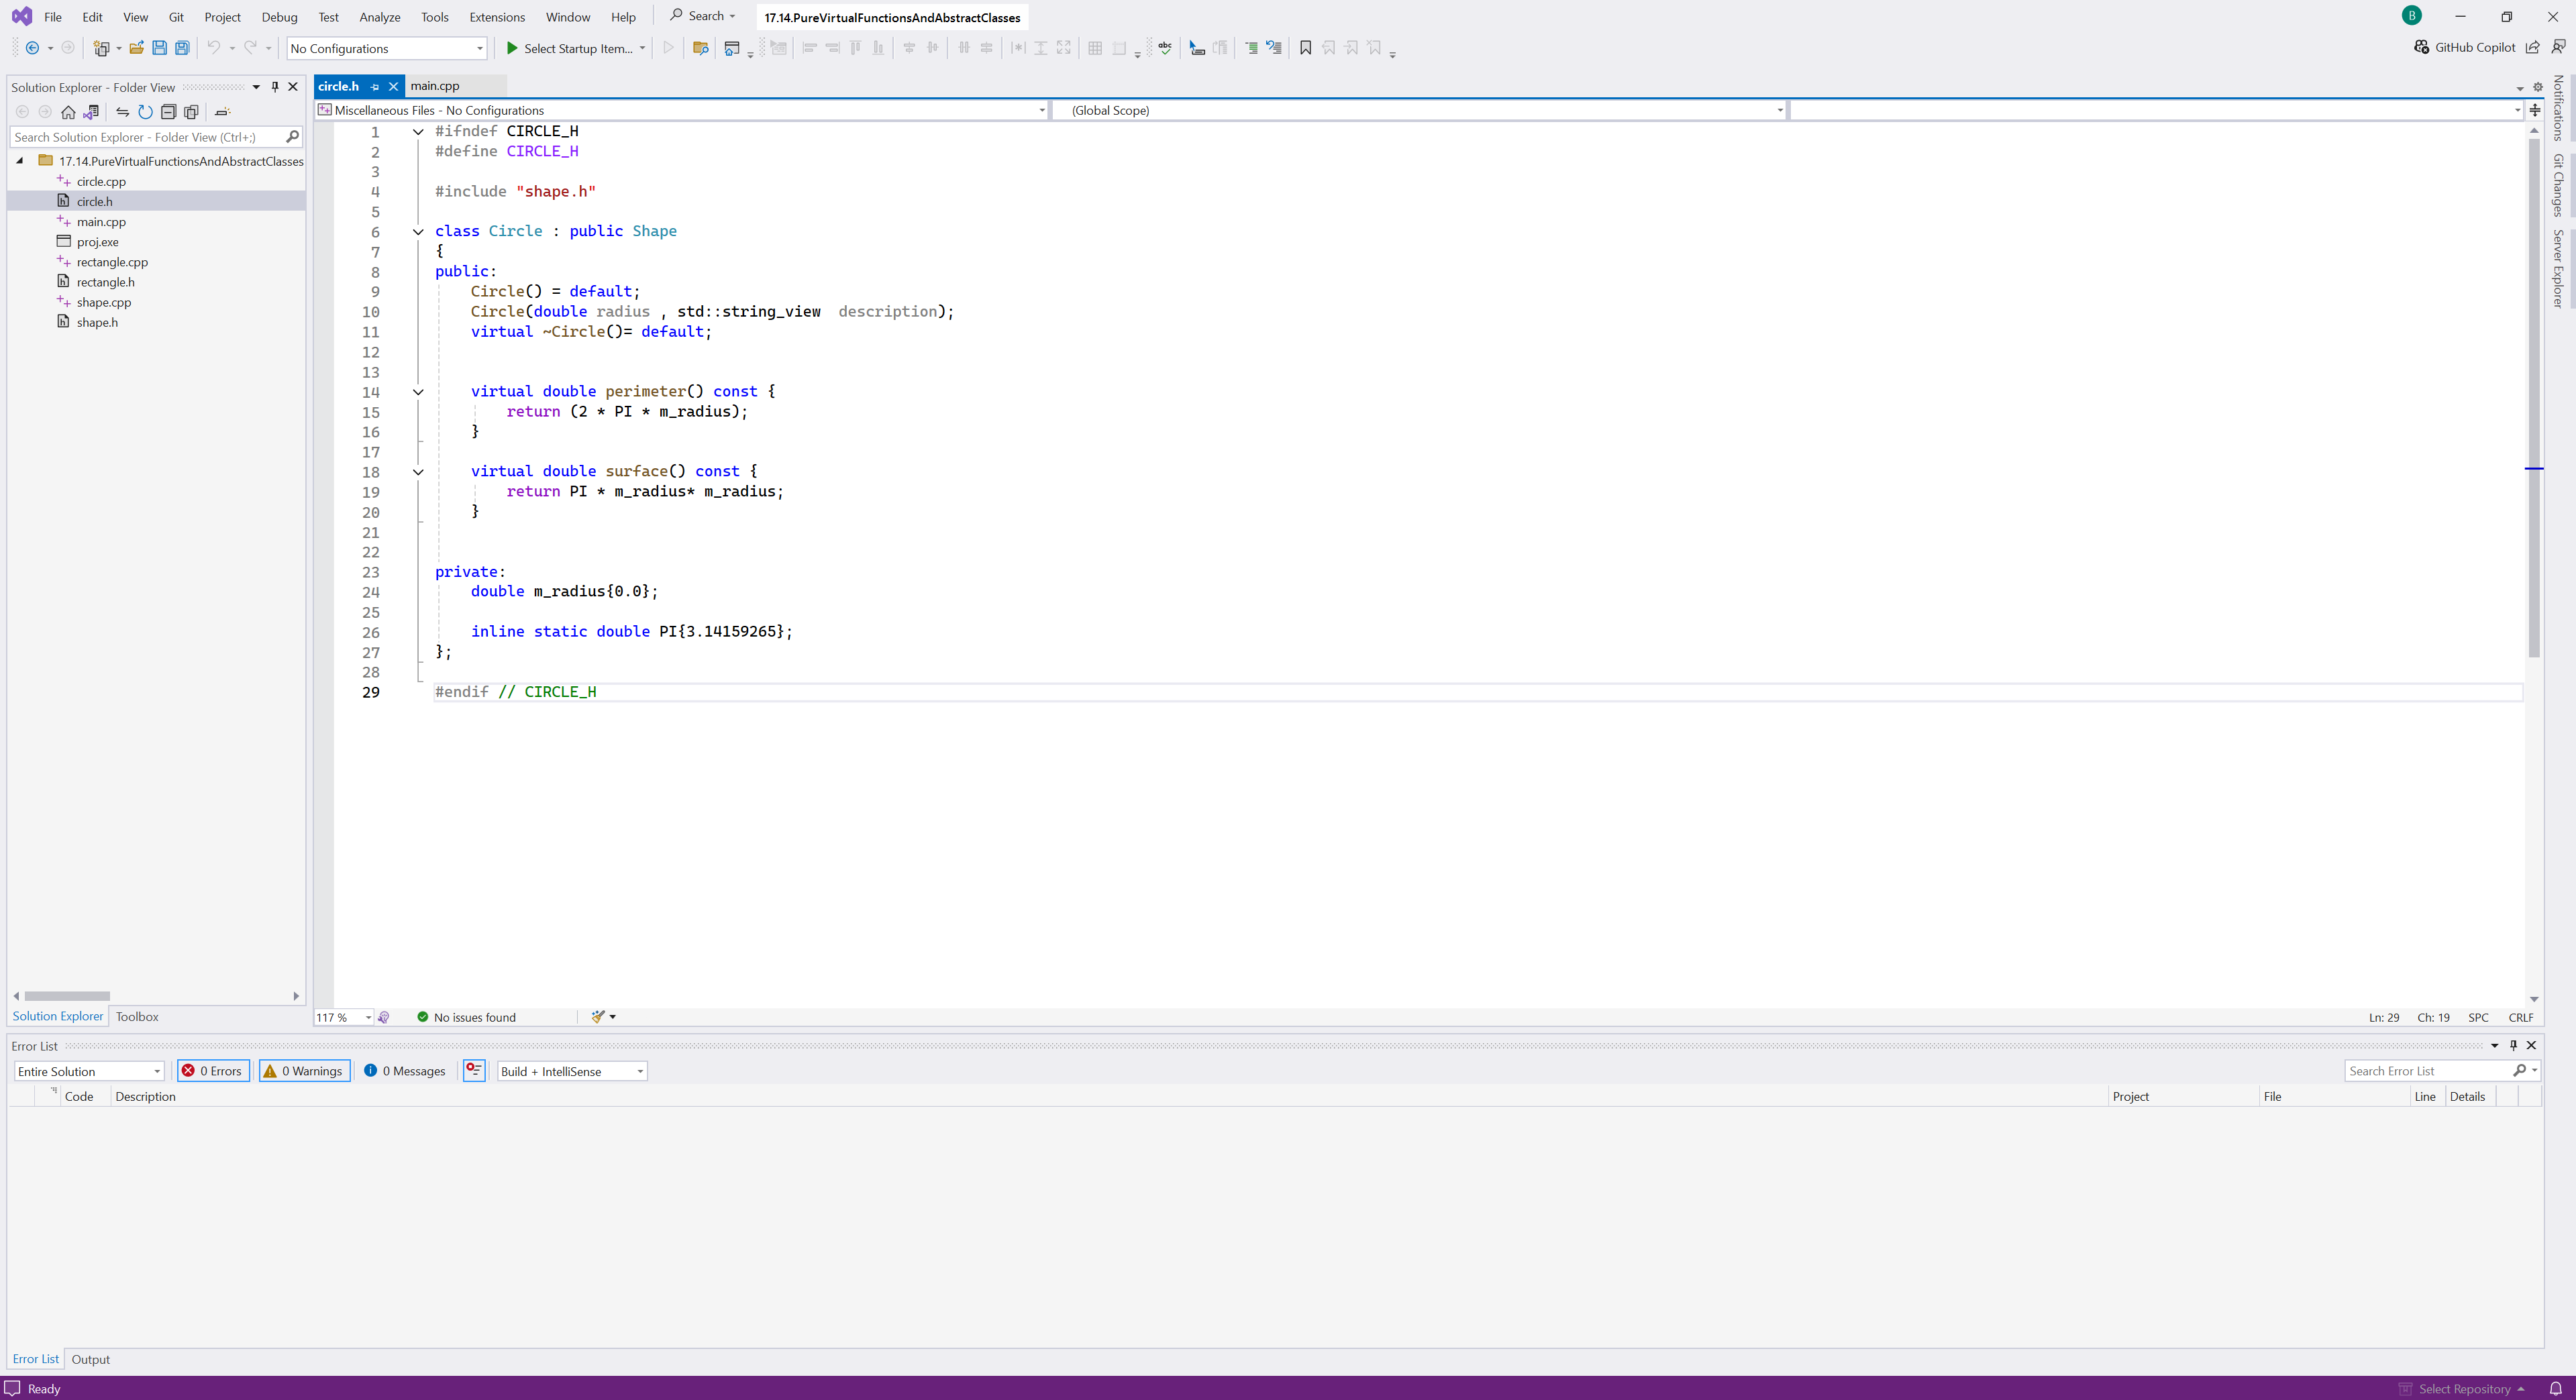Image resolution: width=2576 pixels, height=1400 pixels.
Task: Open the Analyze menu
Action: [380, 17]
